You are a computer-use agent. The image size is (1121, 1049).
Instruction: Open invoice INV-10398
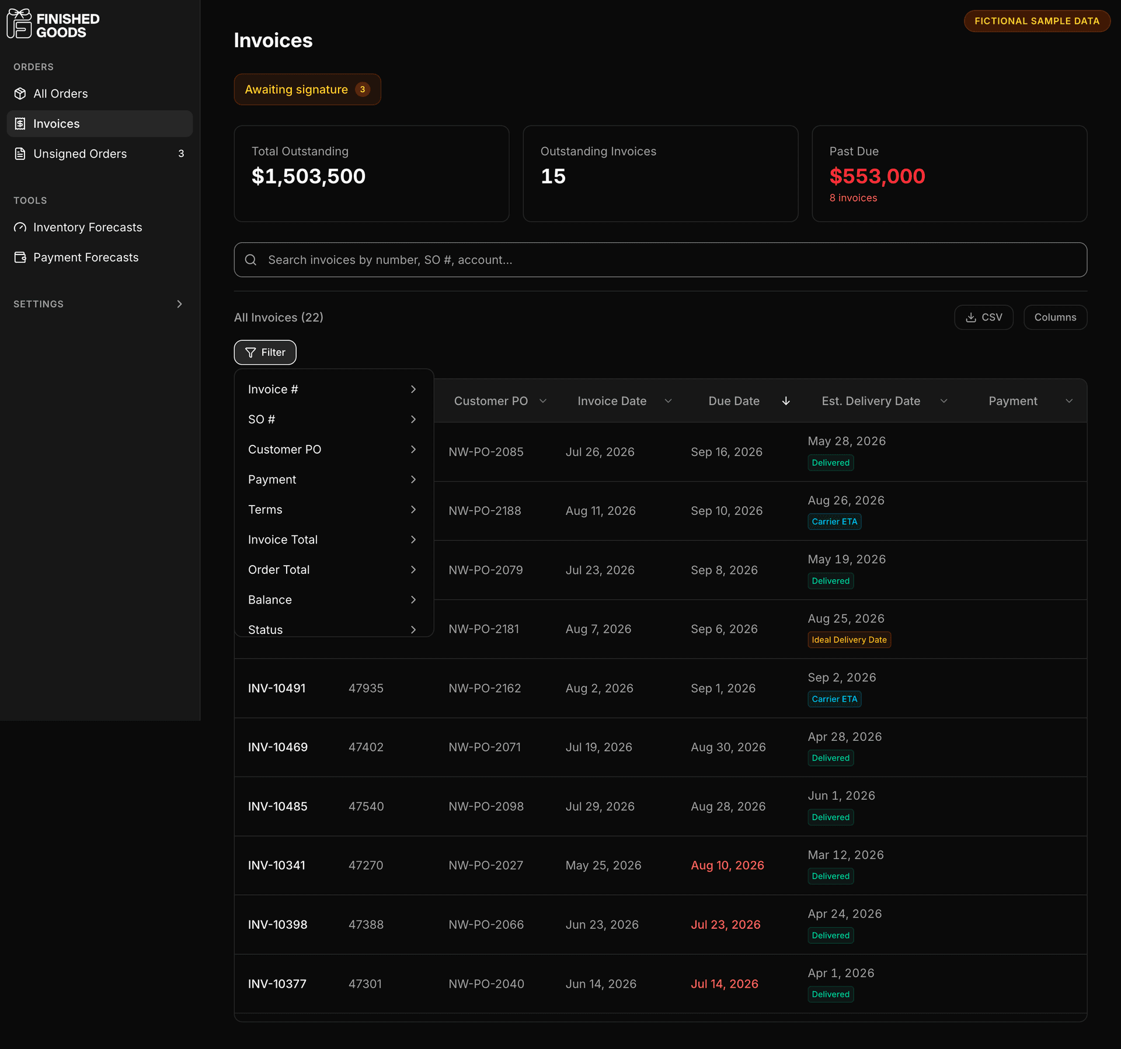coord(278,925)
